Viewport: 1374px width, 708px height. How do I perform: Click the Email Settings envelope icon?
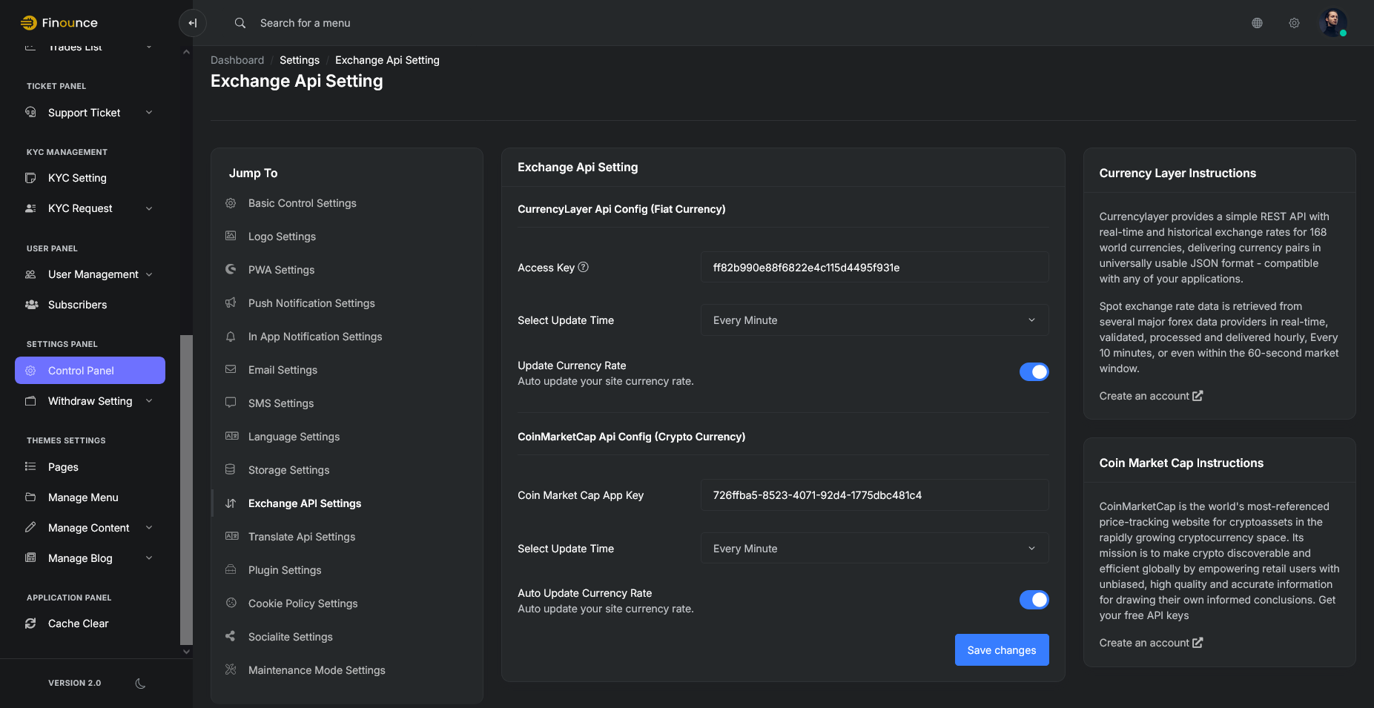pos(231,369)
